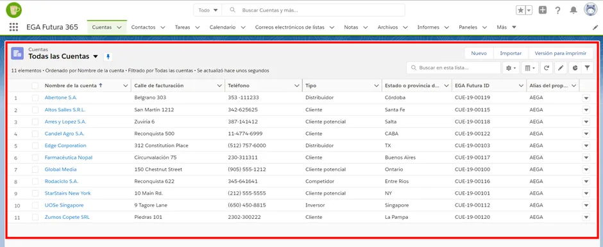Open the Help question mark icon
Viewport: 603px width, 247px height.
(557, 10)
